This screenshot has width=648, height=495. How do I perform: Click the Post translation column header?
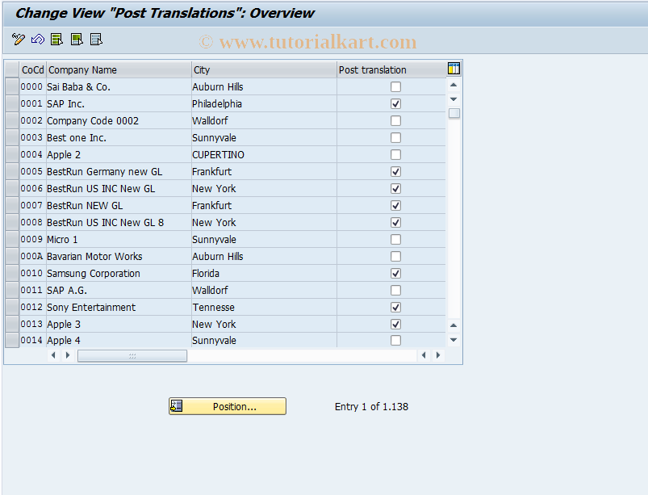(x=391, y=70)
